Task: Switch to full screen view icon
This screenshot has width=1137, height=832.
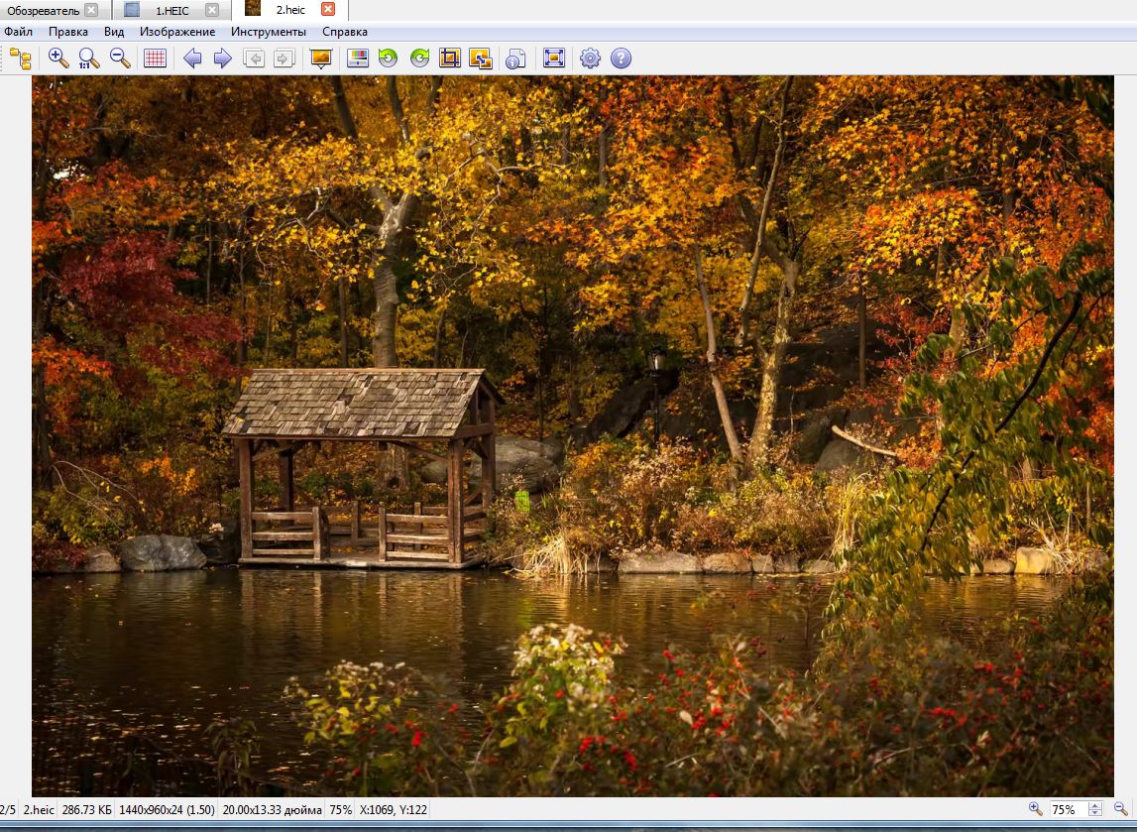Action: 554,59
